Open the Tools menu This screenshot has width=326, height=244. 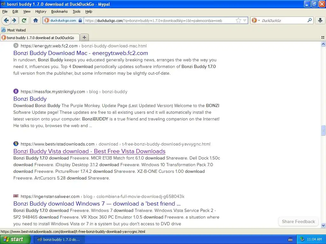[76, 11]
